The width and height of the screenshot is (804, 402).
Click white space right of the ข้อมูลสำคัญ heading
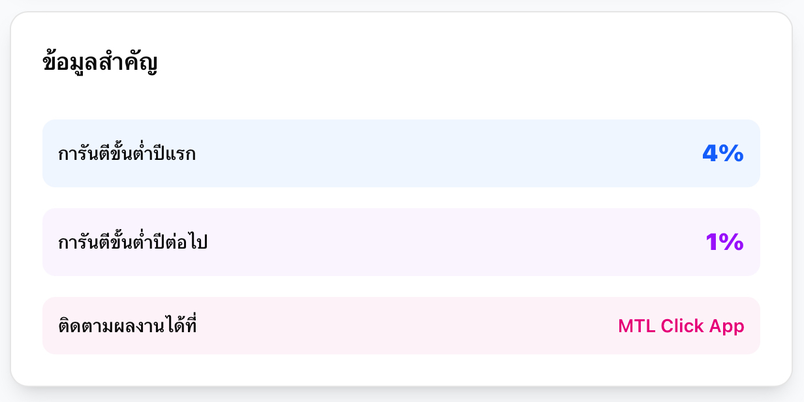coord(457,63)
